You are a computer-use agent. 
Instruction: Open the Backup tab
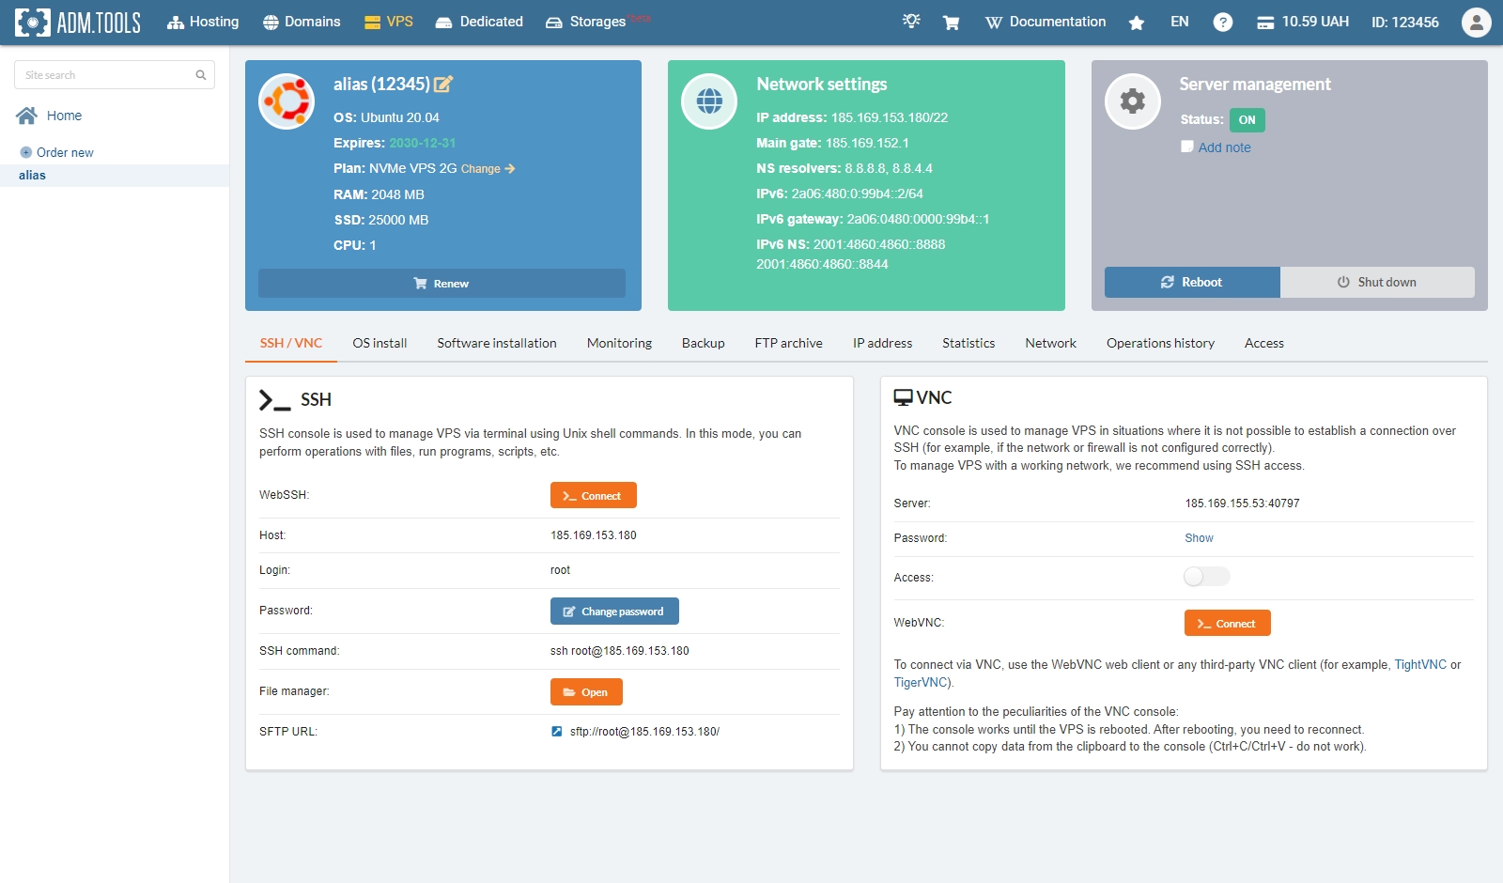click(x=703, y=344)
